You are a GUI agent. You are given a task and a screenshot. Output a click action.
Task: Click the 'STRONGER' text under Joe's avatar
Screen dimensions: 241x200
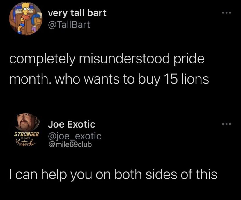(26, 134)
